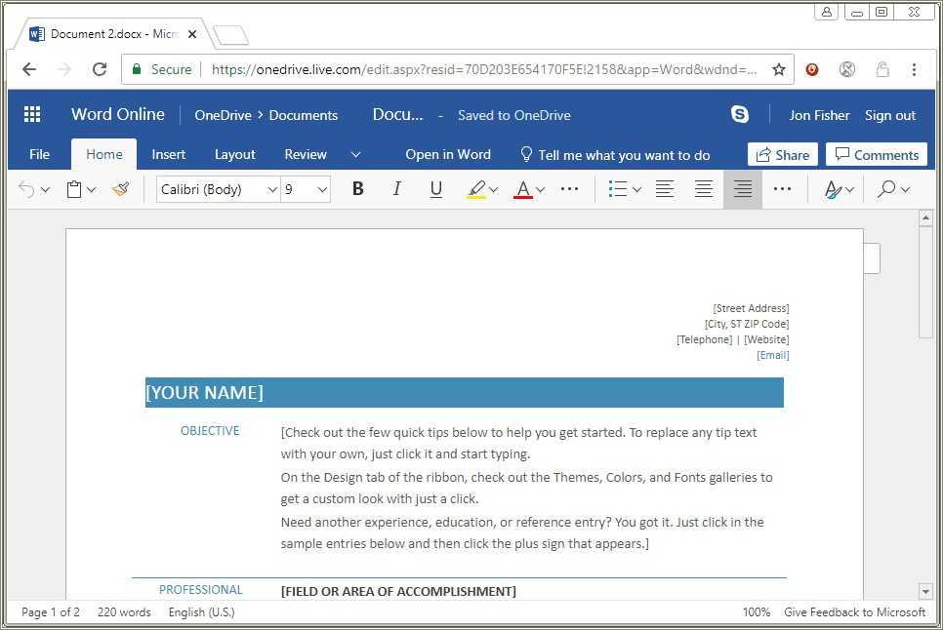Screen dimensions: 943x630
Task: Open the font size dropdown
Action: [322, 189]
